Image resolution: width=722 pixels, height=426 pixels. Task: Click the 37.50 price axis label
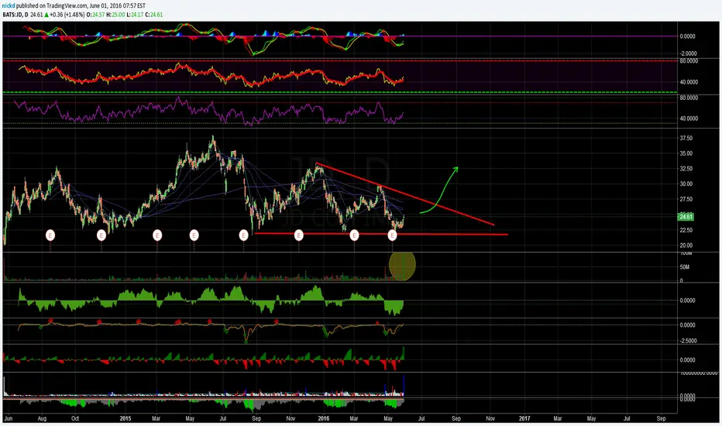686,138
